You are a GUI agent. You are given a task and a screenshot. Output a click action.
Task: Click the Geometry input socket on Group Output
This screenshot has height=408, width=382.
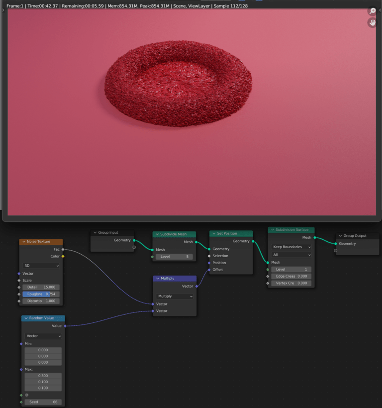336,244
